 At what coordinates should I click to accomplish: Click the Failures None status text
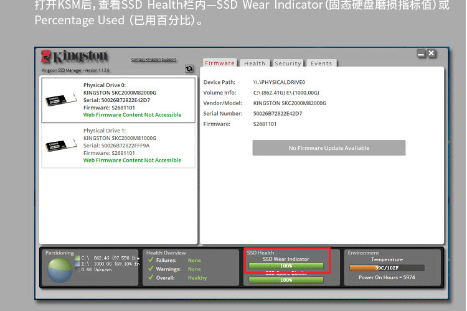pos(194,260)
